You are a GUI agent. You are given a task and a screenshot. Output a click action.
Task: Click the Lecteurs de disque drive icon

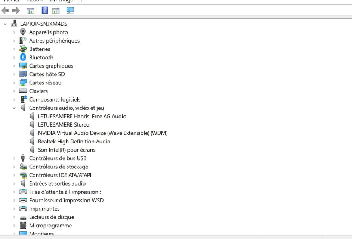23,218
